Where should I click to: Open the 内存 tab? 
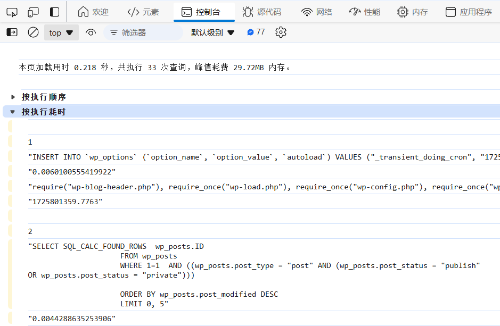coord(413,12)
